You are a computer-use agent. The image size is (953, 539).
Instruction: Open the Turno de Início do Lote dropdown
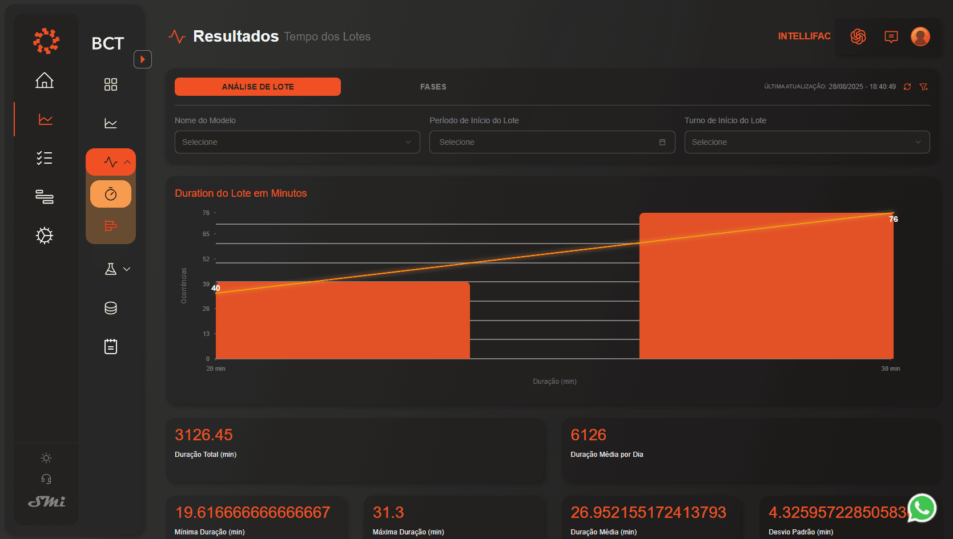point(806,142)
